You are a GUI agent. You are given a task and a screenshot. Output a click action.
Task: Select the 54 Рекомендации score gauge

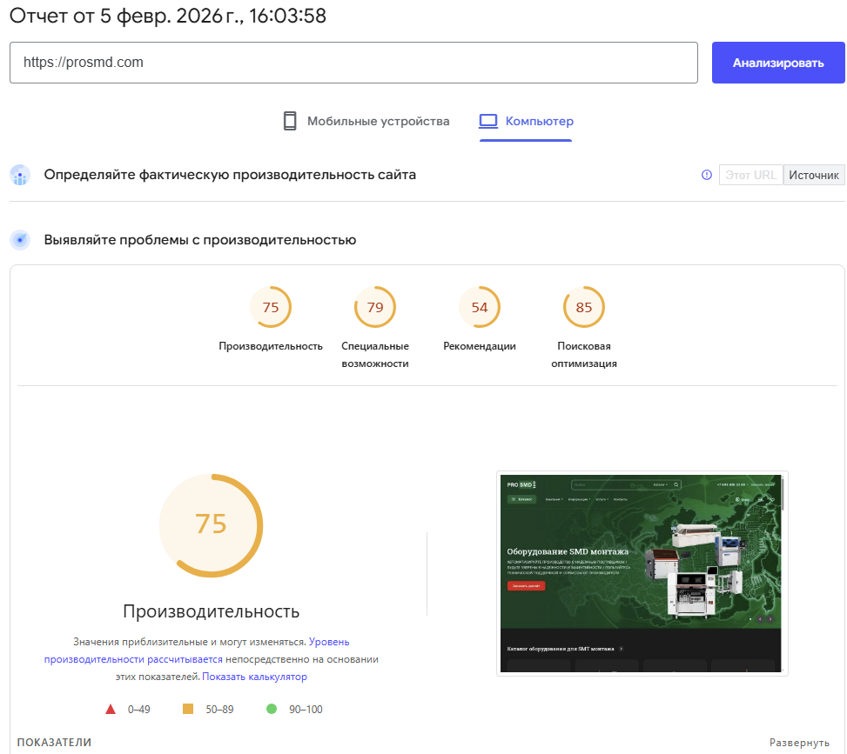coord(480,306)
